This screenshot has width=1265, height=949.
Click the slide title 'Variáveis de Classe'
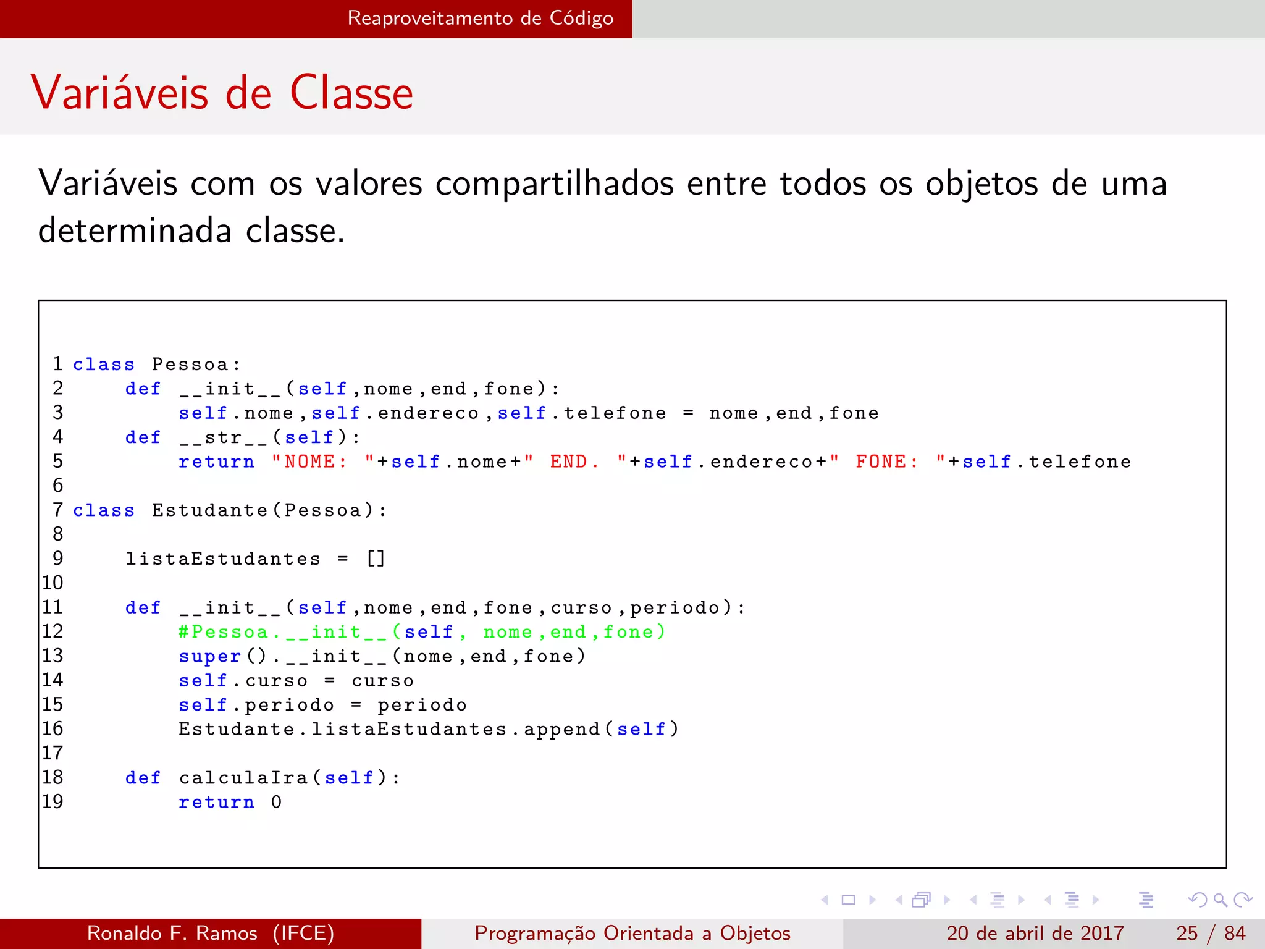(x=222, y=93)
